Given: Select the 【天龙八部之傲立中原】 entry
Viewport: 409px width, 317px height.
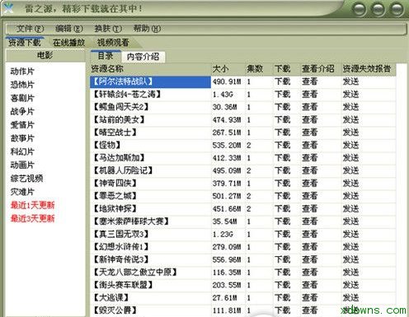Looking at the screenshot, I should pos(135,273).
